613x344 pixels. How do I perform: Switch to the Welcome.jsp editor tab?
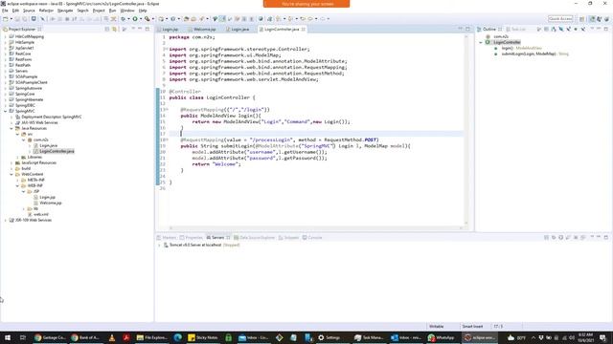[x=204, y=30]
